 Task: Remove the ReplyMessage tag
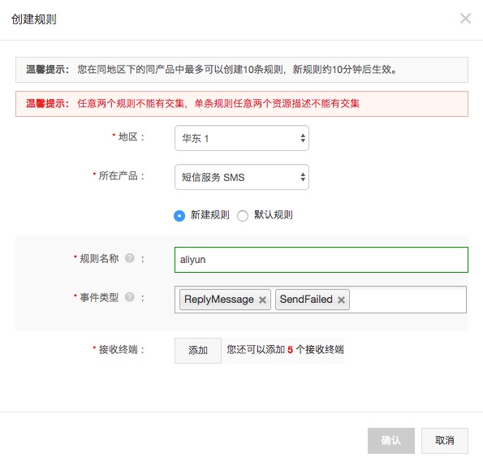[262, 300]
